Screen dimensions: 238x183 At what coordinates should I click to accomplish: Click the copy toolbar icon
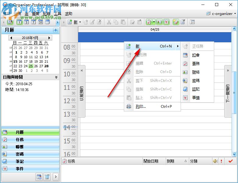point(116,22)
